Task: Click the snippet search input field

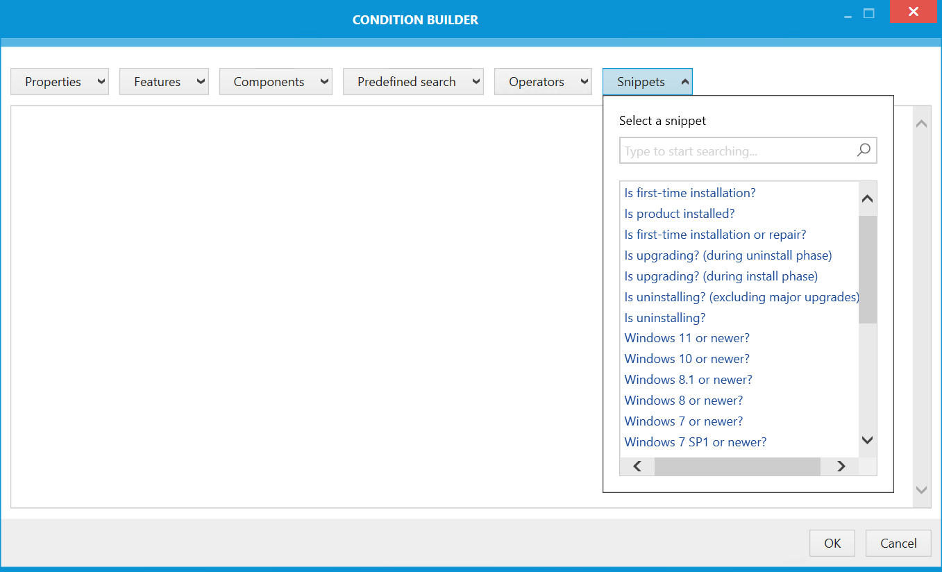Action: click(x=729, y=150)
